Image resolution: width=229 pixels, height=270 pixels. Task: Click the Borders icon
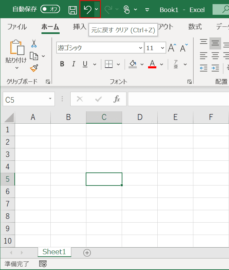point(109,64)
